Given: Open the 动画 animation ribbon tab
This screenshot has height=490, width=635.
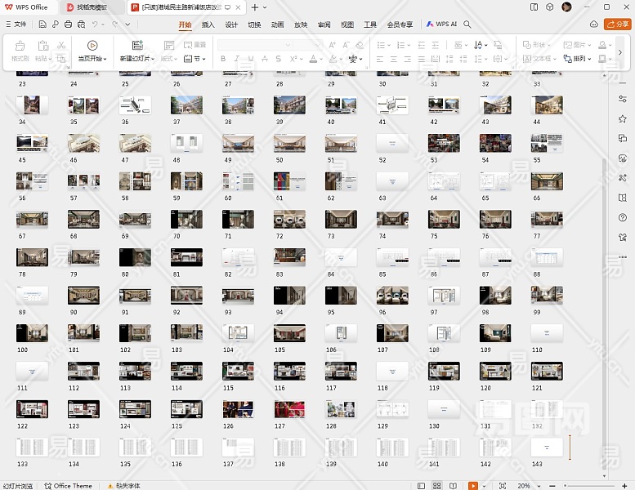Looking at the screenshot, I should (x=278, y=24).
